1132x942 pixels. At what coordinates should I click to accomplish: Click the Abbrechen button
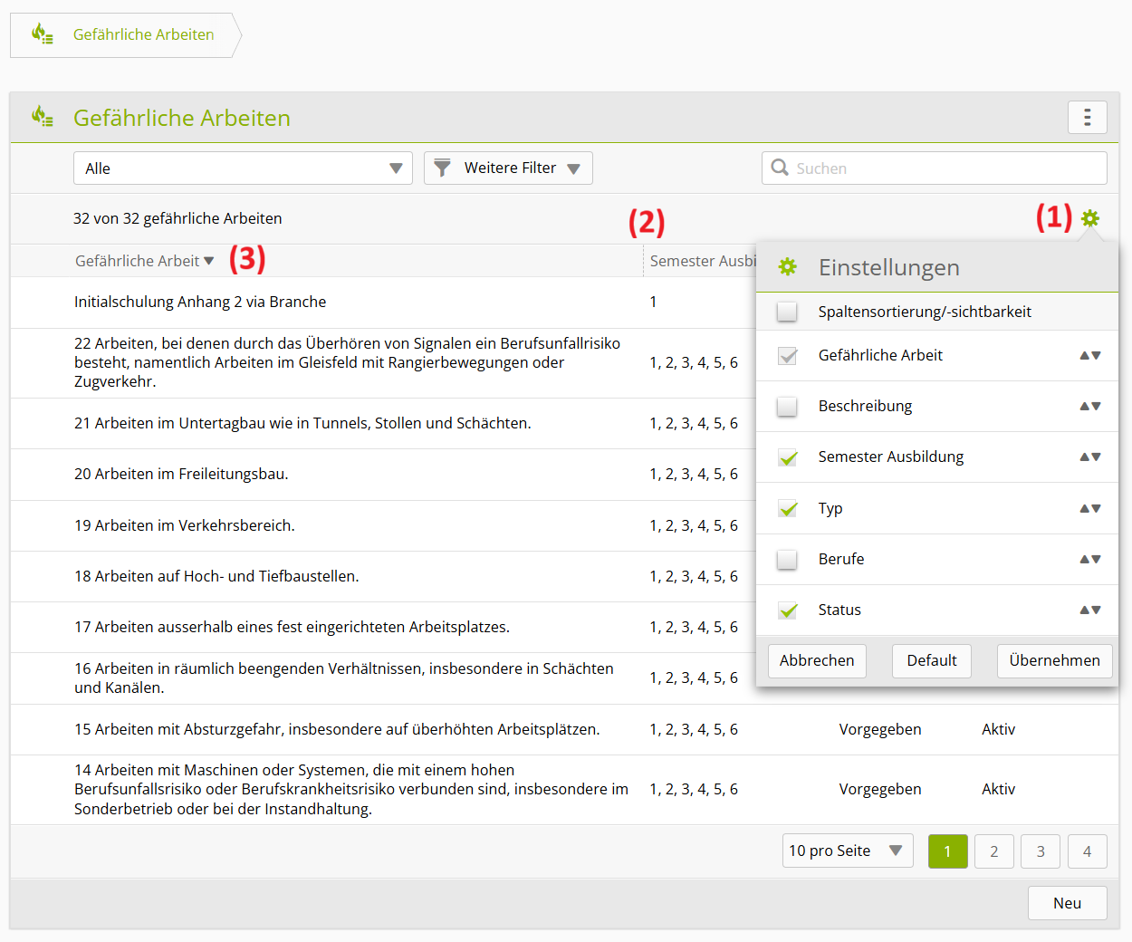(817, 661)
